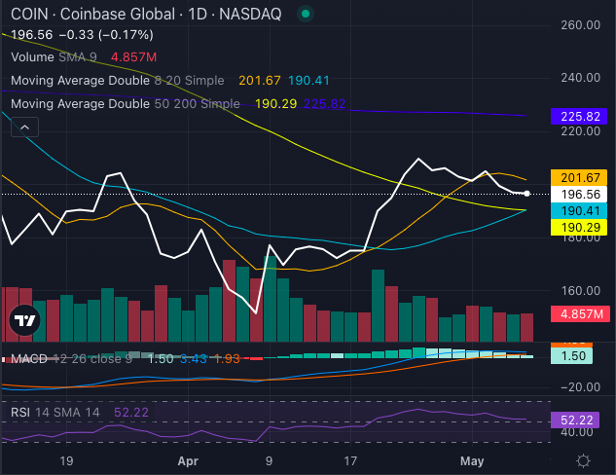This screenshot has height=475, width=616.
Task: Click the 4.857M value in Volume legend
Action: tap(133, 57)
